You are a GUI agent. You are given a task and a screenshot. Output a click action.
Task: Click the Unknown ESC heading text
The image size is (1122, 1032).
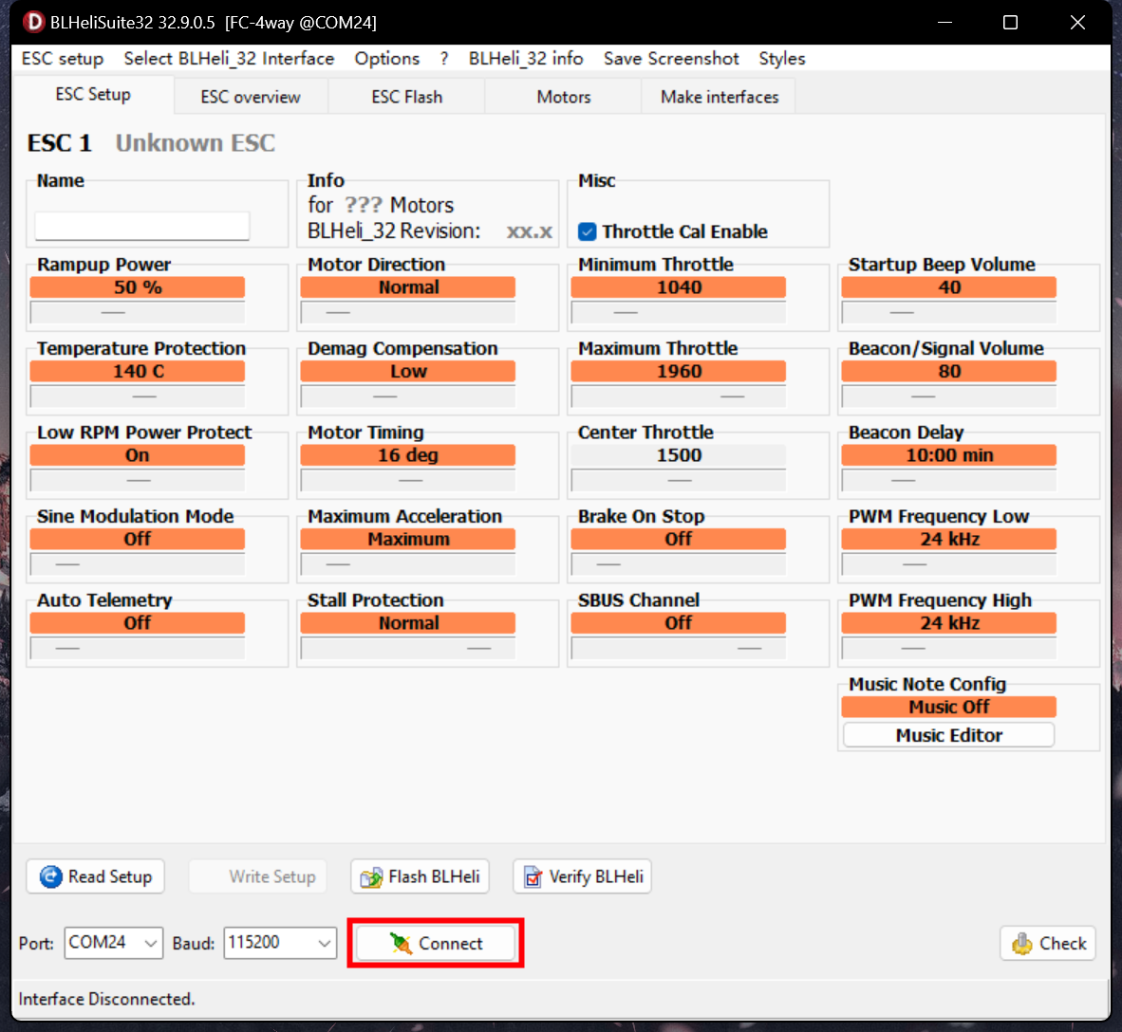tap(196, 143)
